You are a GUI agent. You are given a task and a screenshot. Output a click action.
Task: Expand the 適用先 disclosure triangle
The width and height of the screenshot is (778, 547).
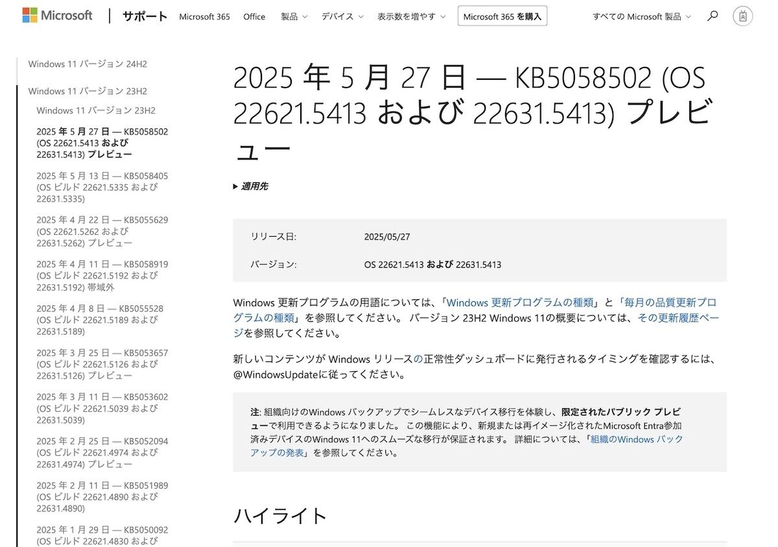pyautogui.click(x=235, y=187)
